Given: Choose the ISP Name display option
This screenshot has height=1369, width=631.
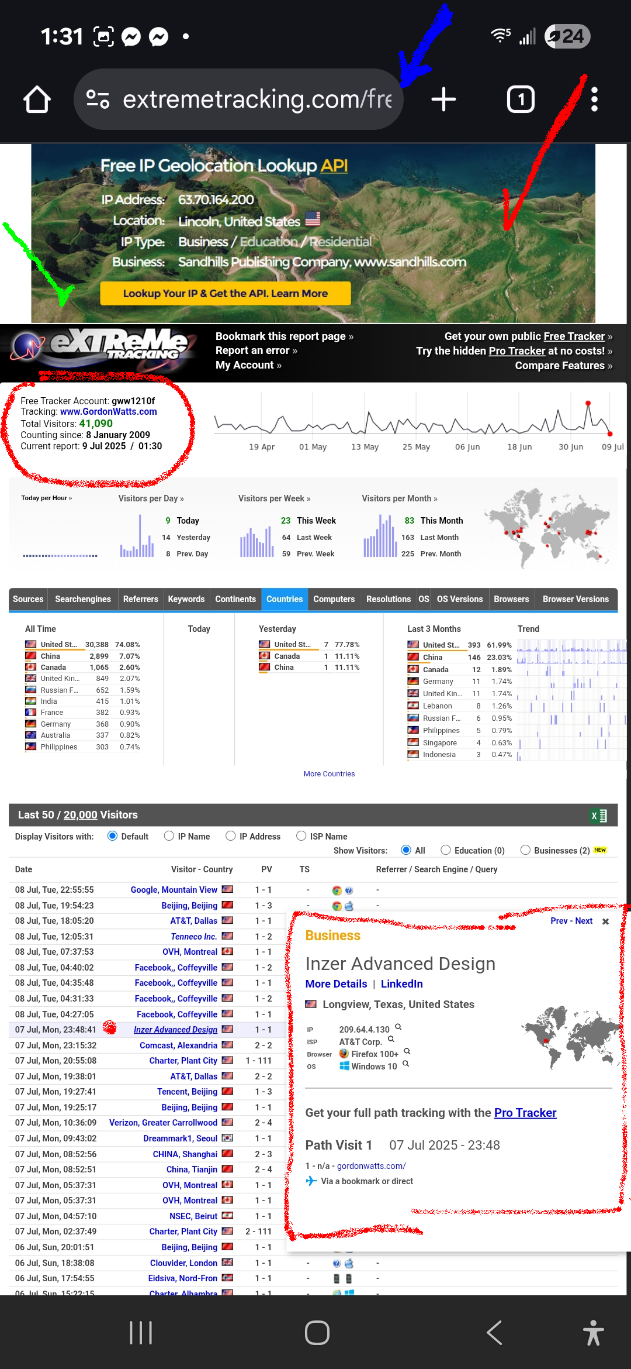Looking at the screenshot, I should (301, 836).
